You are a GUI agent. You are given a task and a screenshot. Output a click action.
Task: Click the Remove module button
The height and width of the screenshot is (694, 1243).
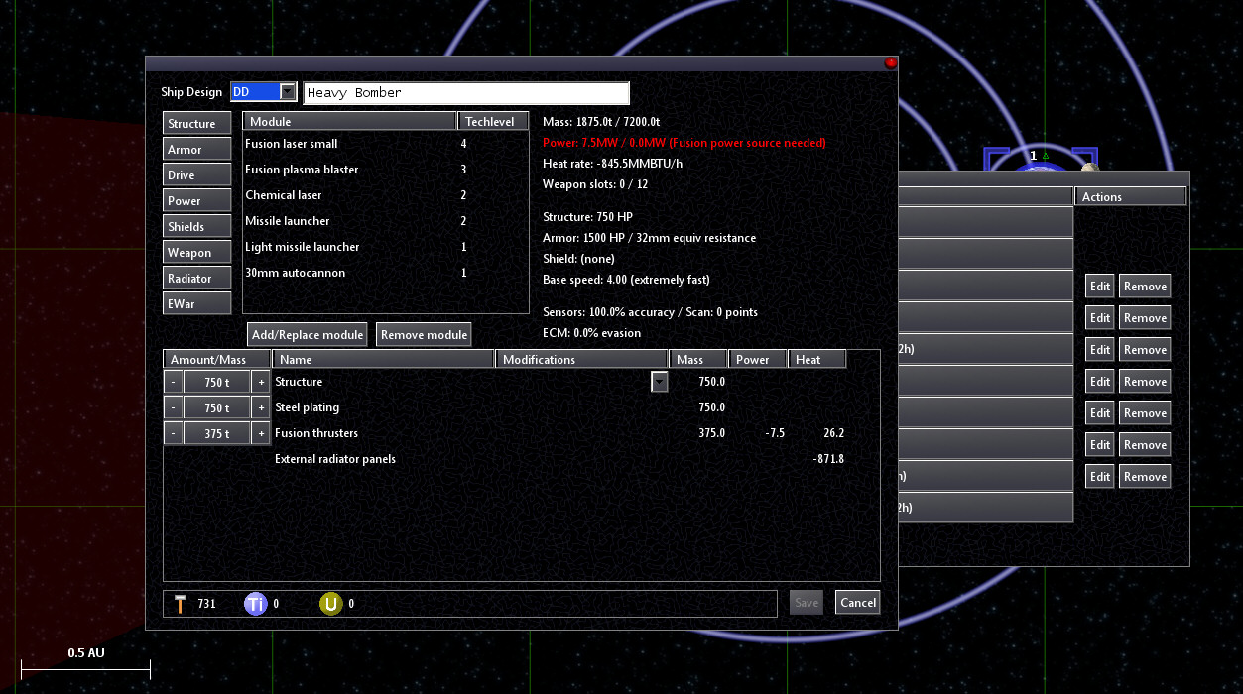[x=424, y=335]
